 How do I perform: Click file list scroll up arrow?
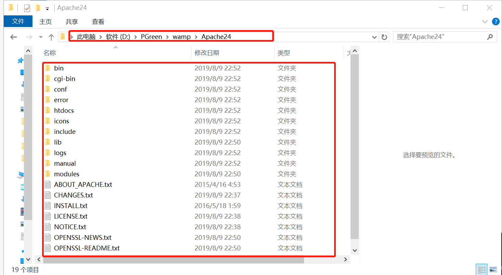pos(355,51)
